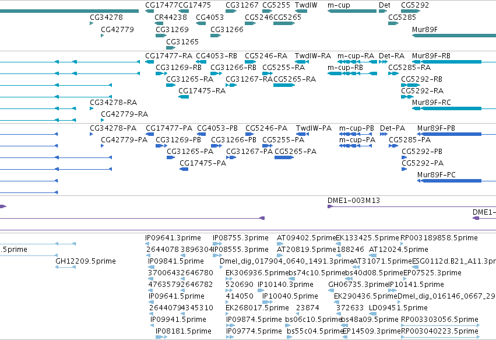Image resolution: width=496 pixels, height=340 pixels.
Task: Click the Mur89F gene label
Action: tap(424, 30)
